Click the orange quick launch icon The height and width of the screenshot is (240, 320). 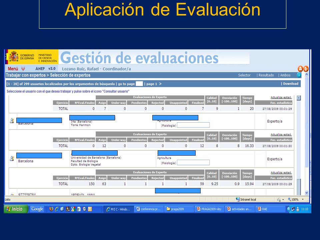click(90, 209)
